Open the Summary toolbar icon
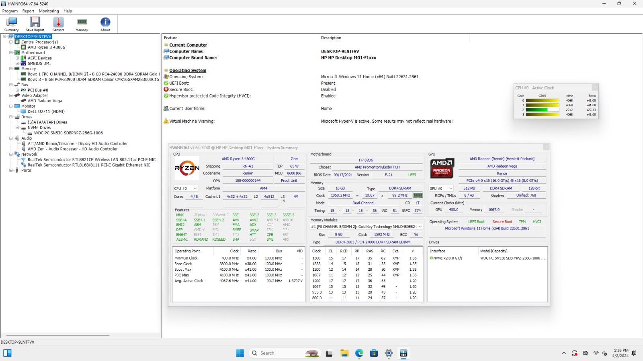Viewport: 643px width, 361px height. (12, 24)
